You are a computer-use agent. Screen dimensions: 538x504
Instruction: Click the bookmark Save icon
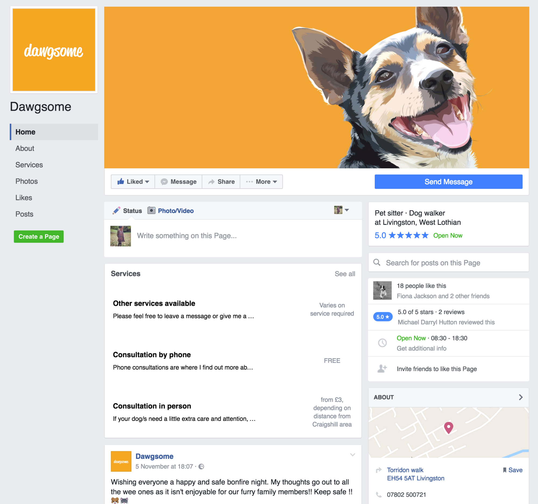[505, 470]
